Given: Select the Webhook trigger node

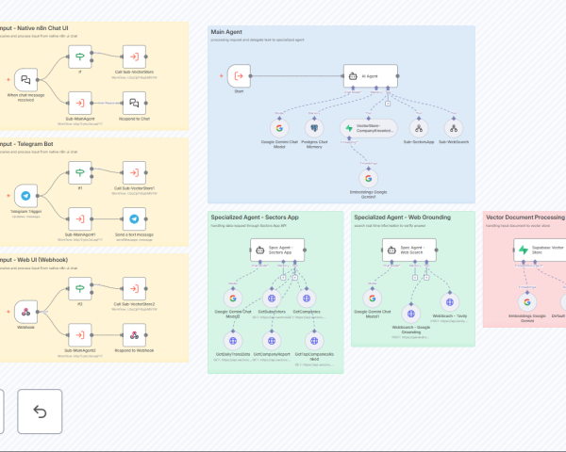Looking at the screenshot, I should (26, 312).
